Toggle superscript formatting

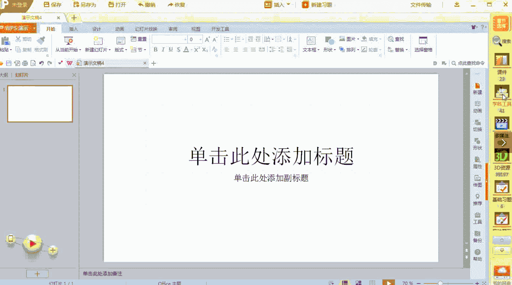click(x=197, y=50)
